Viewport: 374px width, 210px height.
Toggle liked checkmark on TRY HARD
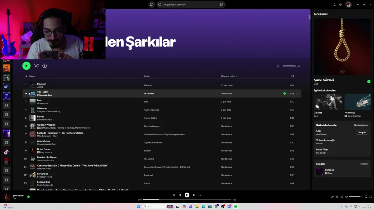pyautogui.click(x=285, y=93)
